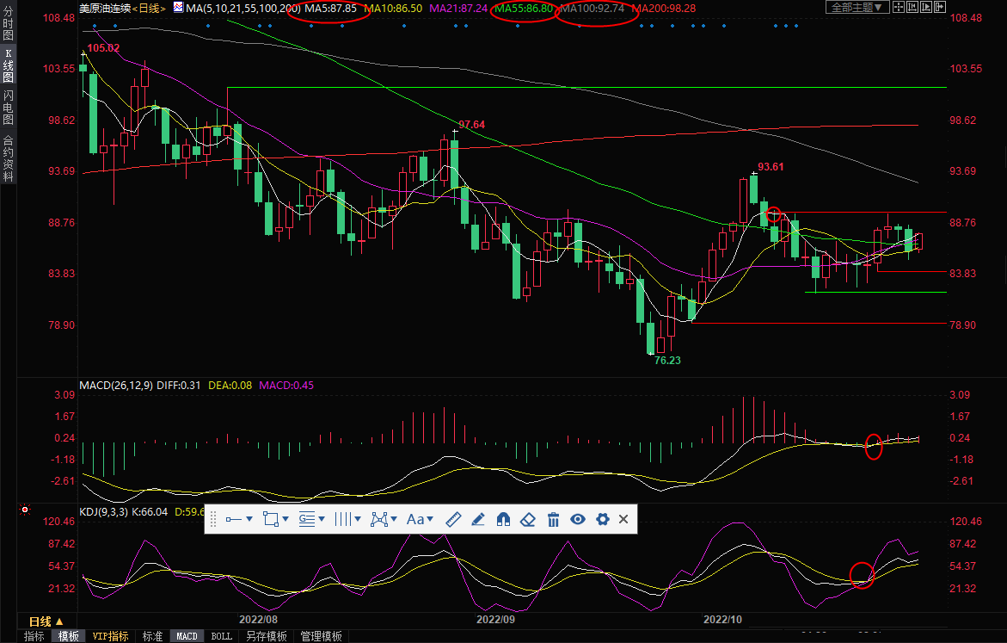Select the pencil drawing tool
This screenshot has width=1007, height=643.
coord(479,519)
